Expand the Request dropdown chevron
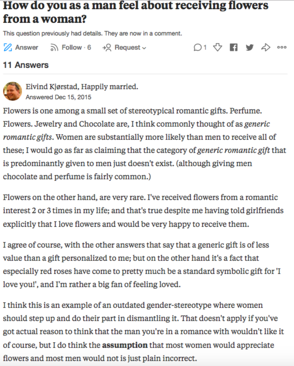The height and width of the screenshot is (366, 294). point(144,48)
